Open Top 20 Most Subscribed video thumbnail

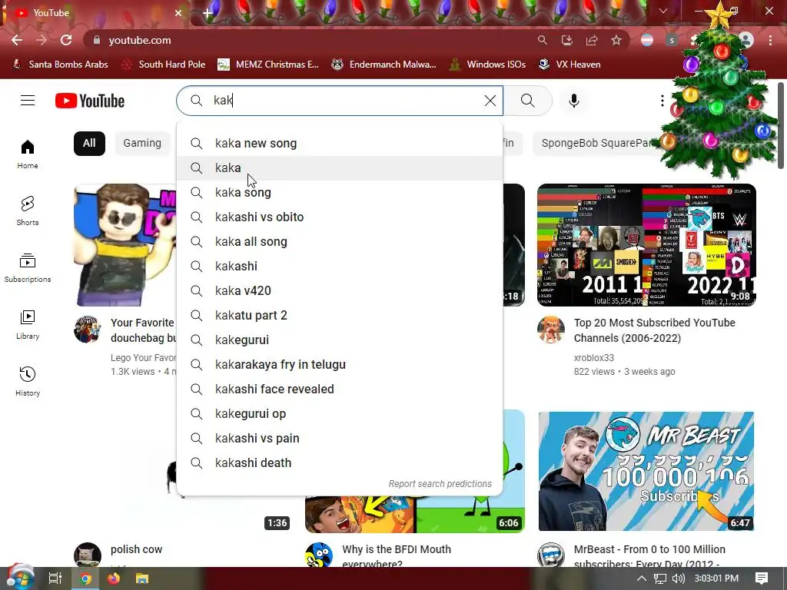[646, 245]
